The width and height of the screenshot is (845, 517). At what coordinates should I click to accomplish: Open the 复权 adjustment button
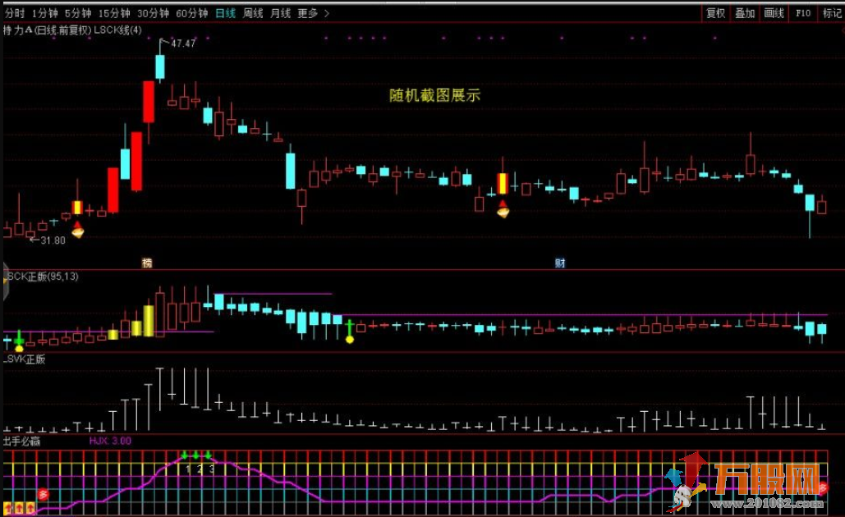tap(716, 13)
